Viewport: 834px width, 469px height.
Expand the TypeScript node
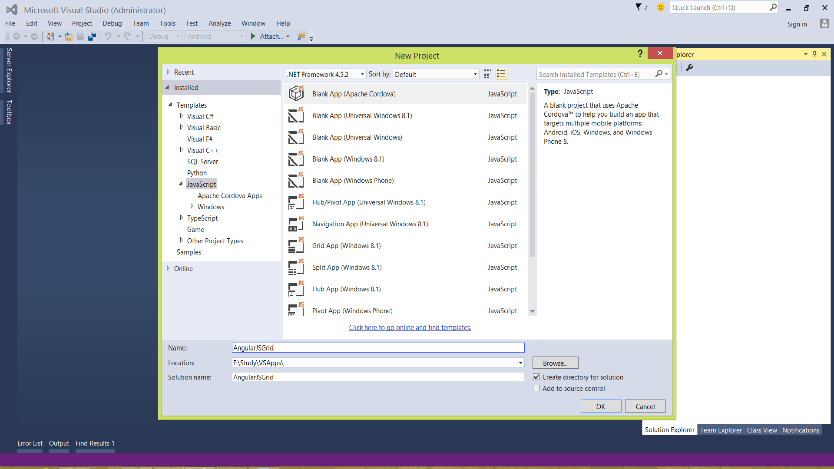point(182,218)
